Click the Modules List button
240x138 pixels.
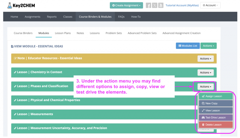click(x=187, y=46)
